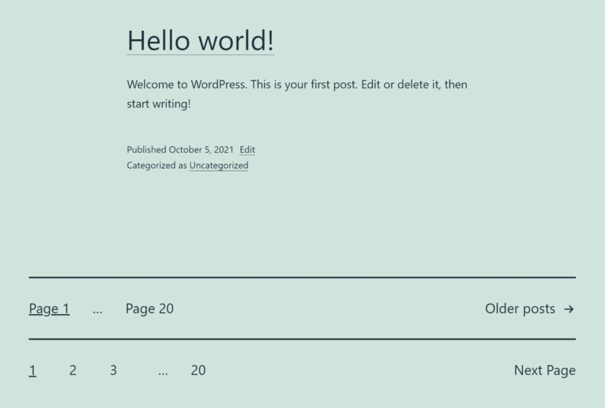Click Next Page at the bottom right
The width and height of the screenshot is (605, 408).
[x=544, y=370]
